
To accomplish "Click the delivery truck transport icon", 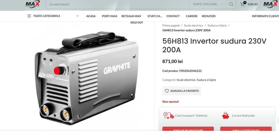I will coord(169,115).
